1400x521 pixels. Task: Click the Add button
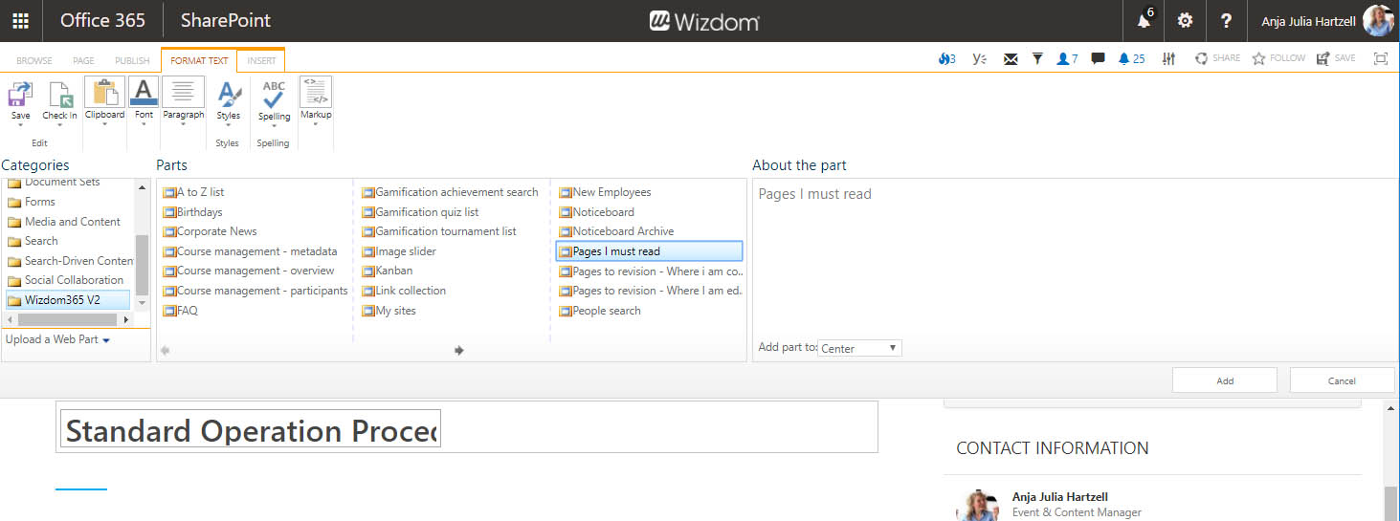1225,380
